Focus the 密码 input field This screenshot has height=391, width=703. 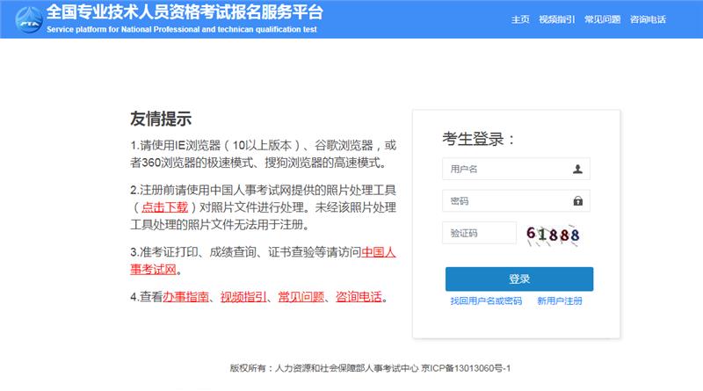pos(516,201)
